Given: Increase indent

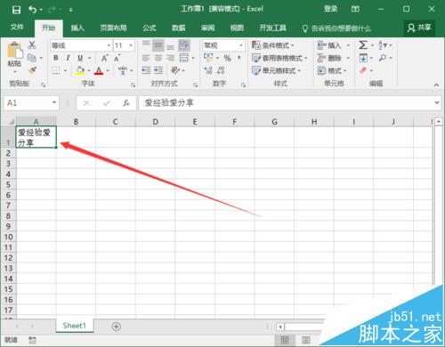Looking at the screenshot, I should point(158,70).
